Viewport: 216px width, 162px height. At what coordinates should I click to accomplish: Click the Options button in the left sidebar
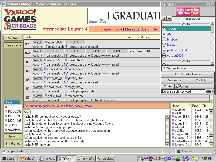pyautogui.click(x=13, y=136)
